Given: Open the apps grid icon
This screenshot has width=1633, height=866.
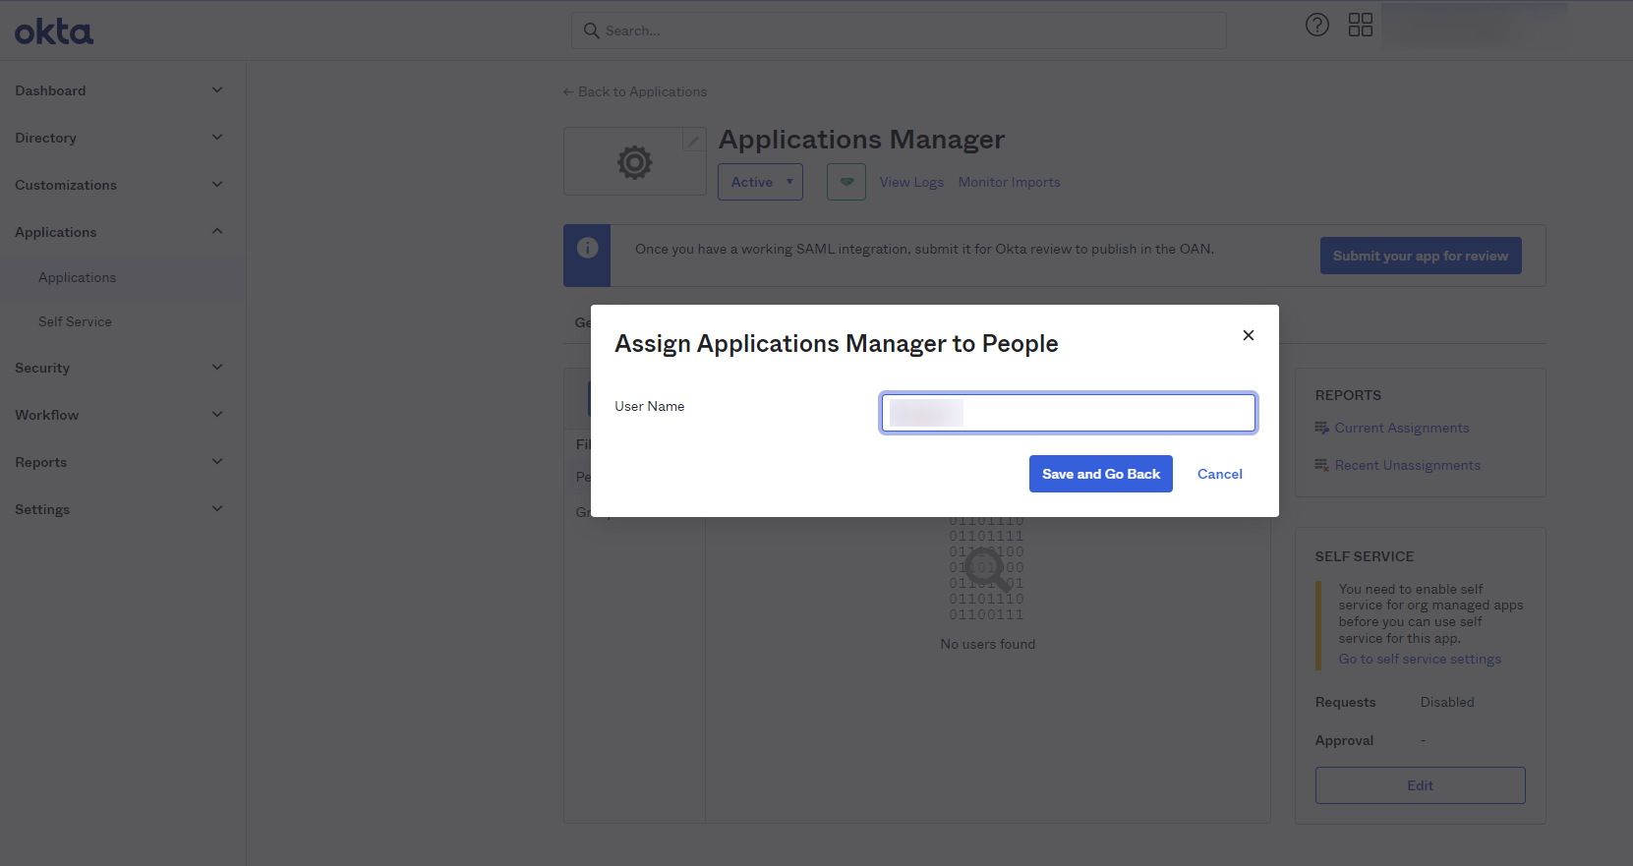Looking at the screenshot, I should (x=1360, y=26).
